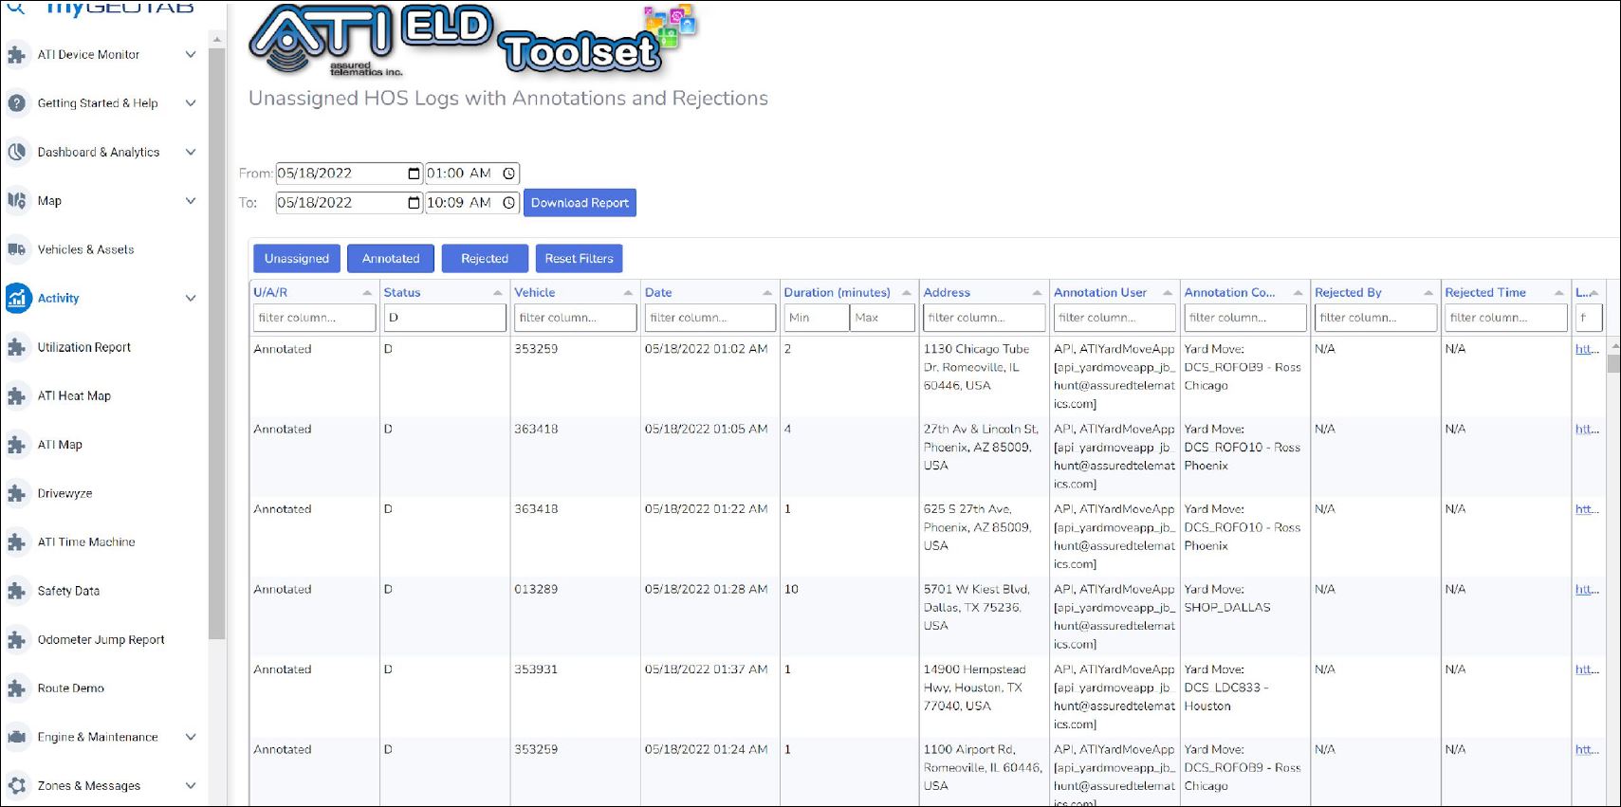Screen dimensions: 1621x807
Task: Click vehicle cell 013289
Action: click(536, 590)
